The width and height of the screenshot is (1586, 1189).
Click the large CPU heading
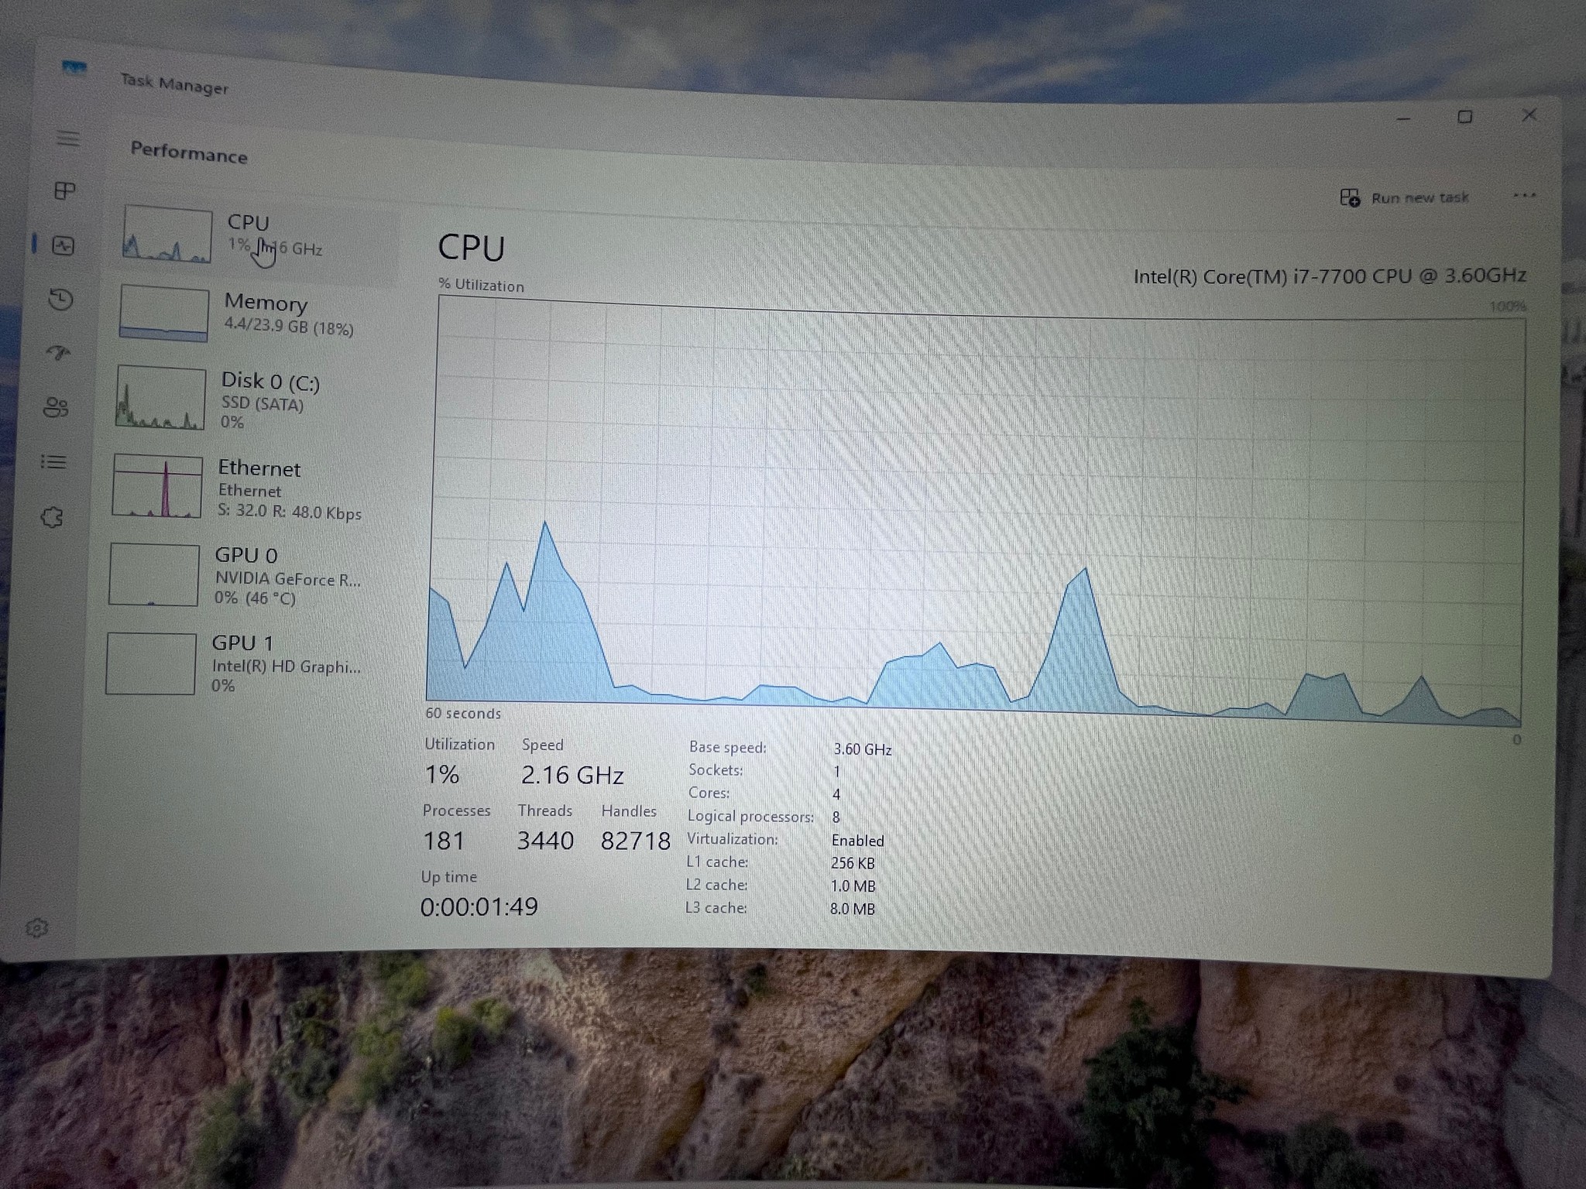472,248
